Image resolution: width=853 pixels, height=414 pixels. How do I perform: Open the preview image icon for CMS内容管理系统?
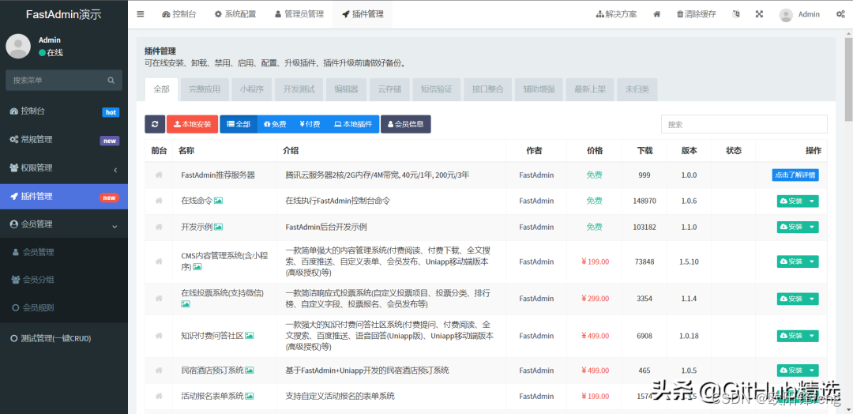coord(197,267)
